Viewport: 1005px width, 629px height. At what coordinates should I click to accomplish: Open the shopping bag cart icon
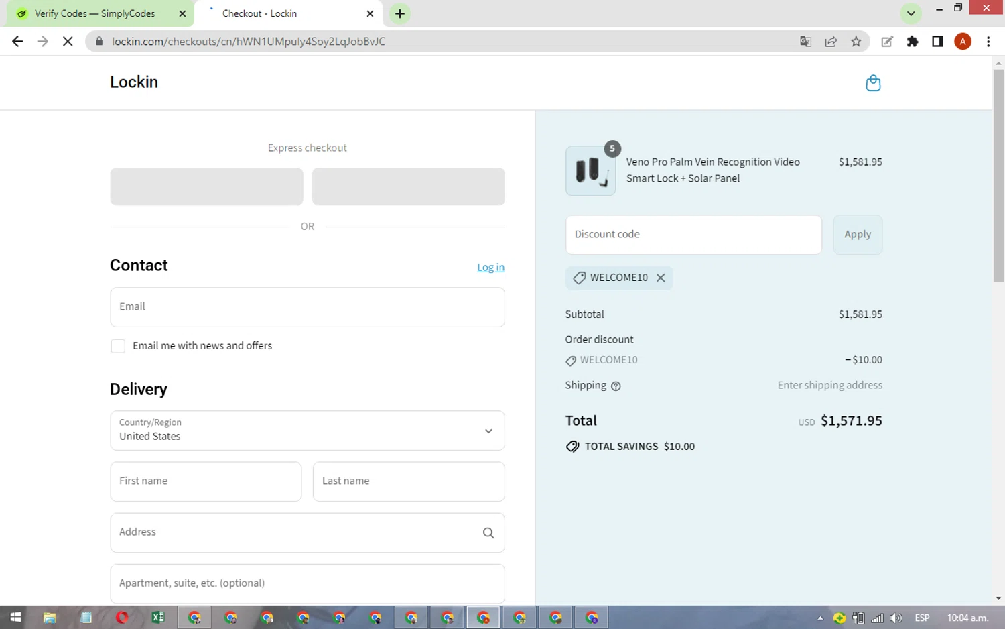(x=873, y=83)
